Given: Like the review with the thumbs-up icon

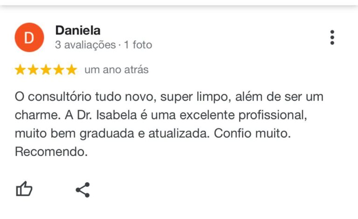Looking at the screenshot, I should pyautogui.click(x=24, y=189).
